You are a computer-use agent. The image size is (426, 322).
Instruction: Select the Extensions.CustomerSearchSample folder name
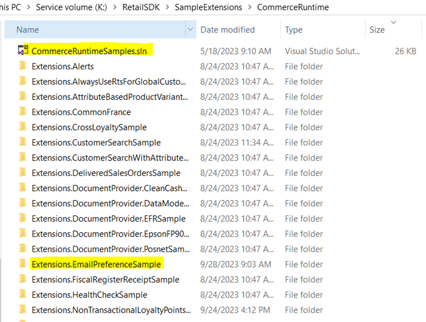point(96,142)
